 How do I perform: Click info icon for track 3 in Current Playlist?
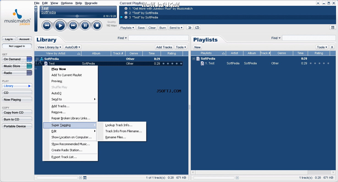click(126, 17)
